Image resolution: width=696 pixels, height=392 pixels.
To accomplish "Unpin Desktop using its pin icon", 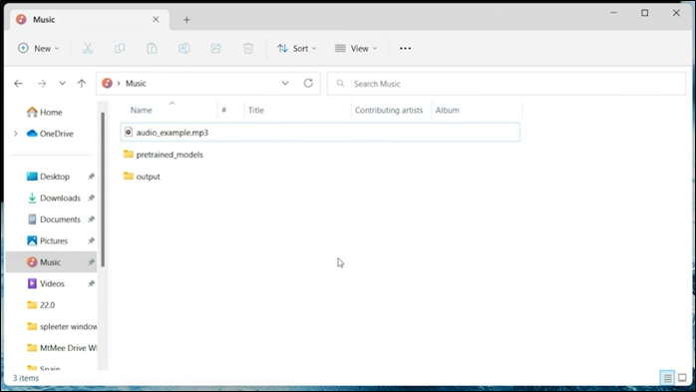I will tap(91, 177).
